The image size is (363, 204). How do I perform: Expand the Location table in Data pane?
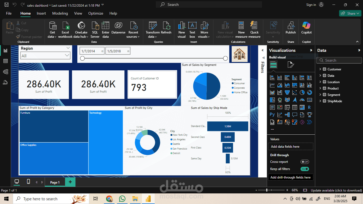tap(320, 82)
